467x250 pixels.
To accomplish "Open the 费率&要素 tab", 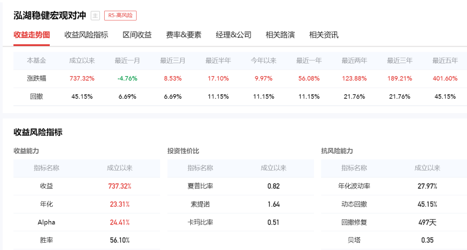I will pos(183,35).
